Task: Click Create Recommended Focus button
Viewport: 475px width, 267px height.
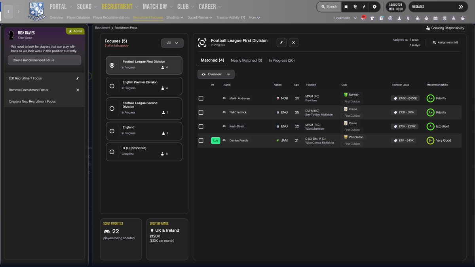Action: [x=44, y=60]
